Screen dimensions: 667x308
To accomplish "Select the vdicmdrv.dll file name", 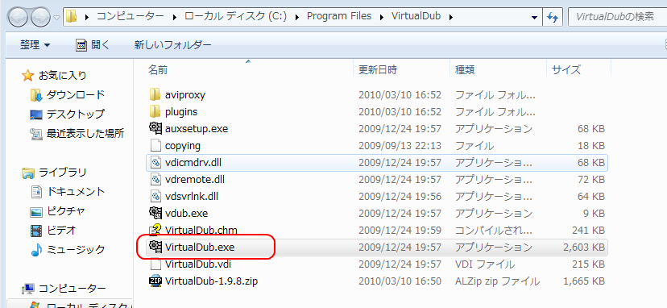I will 193,162.
